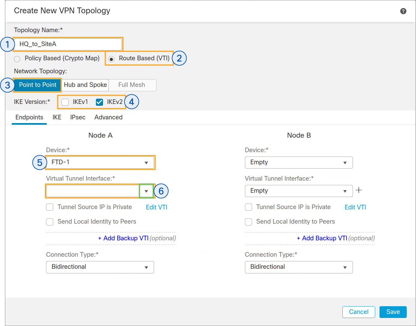Select Full Mesh topology
The width and height of the screenshot is (416, 326).
click(132, 85)
